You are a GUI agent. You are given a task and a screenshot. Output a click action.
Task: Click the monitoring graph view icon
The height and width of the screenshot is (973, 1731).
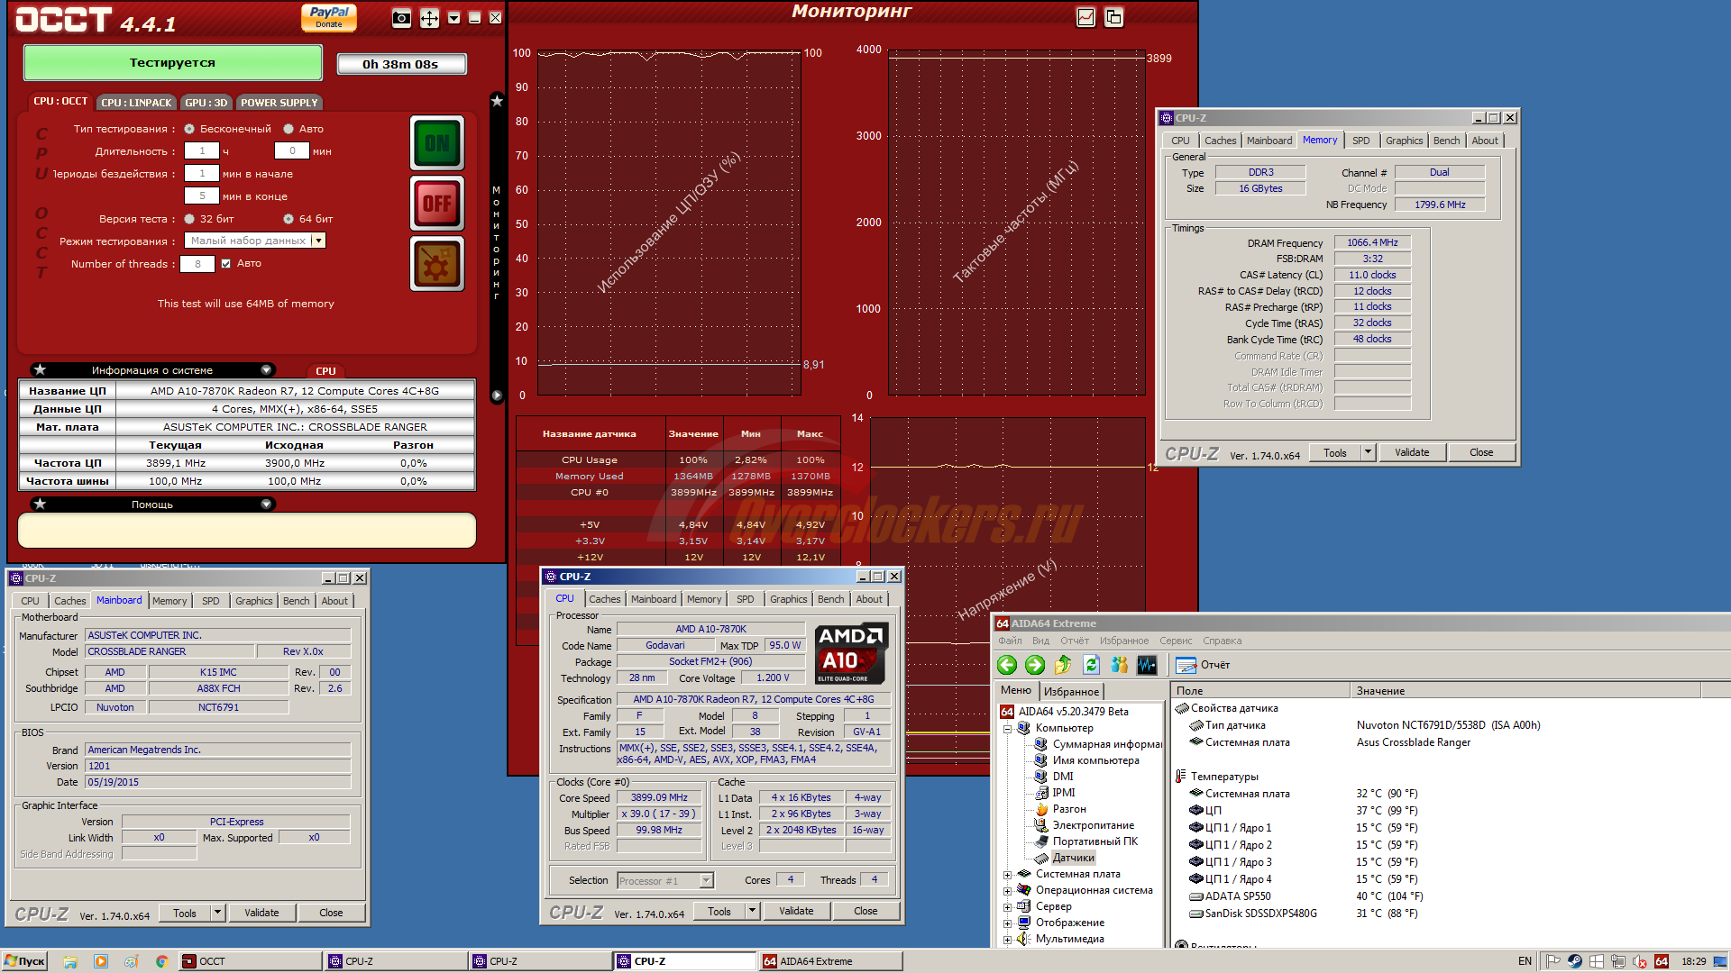1085,17
